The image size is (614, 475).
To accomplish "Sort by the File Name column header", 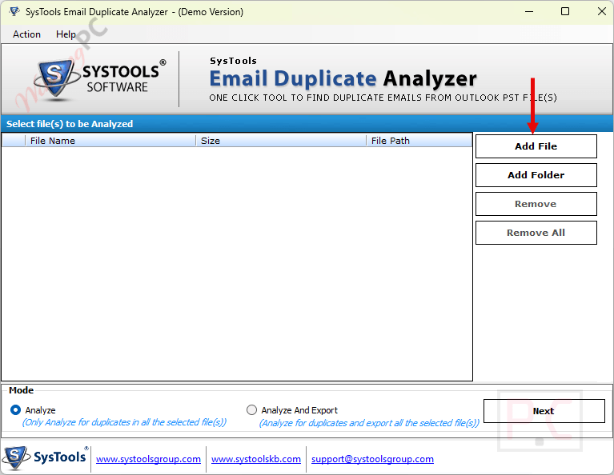I will point(110,141).
